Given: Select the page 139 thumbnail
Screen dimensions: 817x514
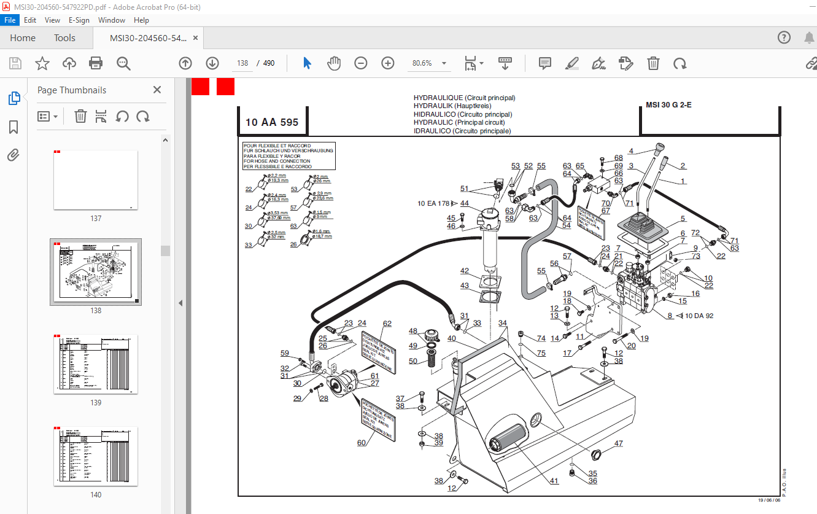Looking at the screenshot, I should (96, 364).
